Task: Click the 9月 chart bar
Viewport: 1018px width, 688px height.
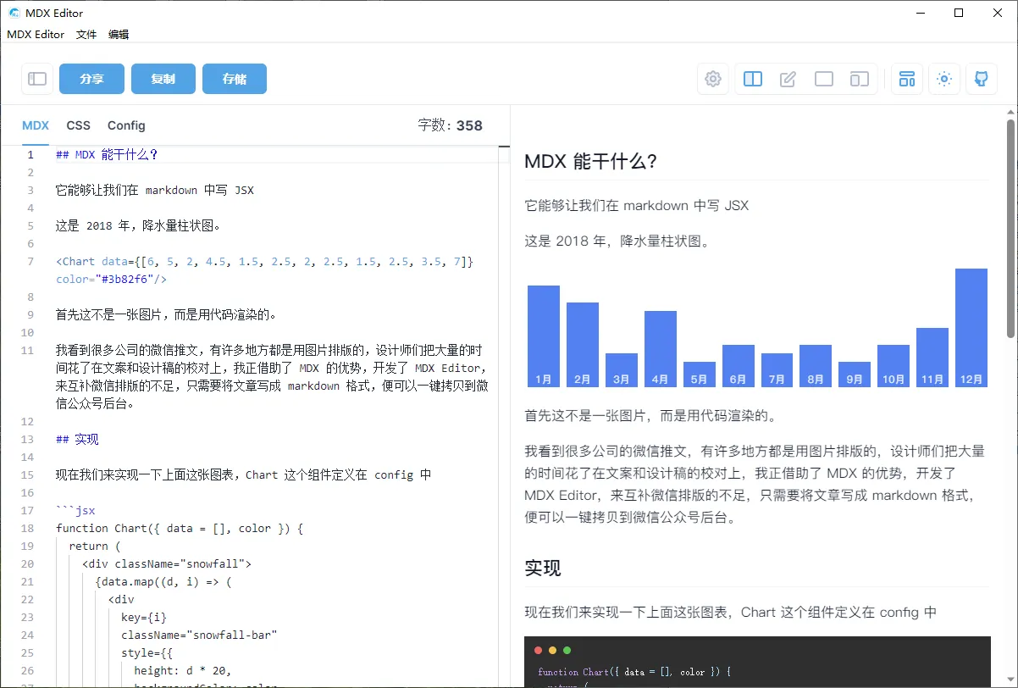Action: pyautogui.click(x=855, y=375)
